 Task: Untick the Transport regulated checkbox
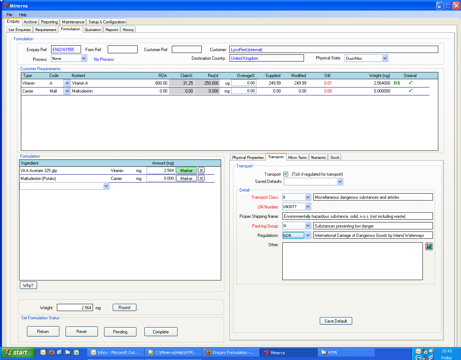point(286,174)
